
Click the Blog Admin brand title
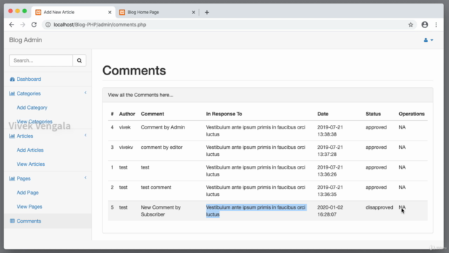(25, 40)
